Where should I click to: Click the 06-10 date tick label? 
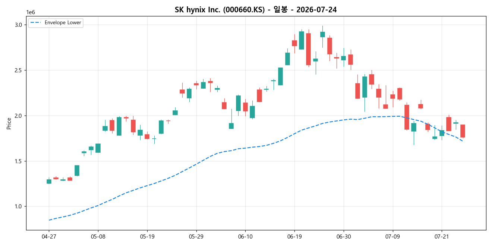point(245,236)
